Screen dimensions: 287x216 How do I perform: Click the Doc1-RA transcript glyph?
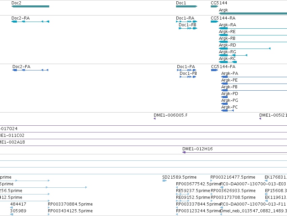pos(187,22)
